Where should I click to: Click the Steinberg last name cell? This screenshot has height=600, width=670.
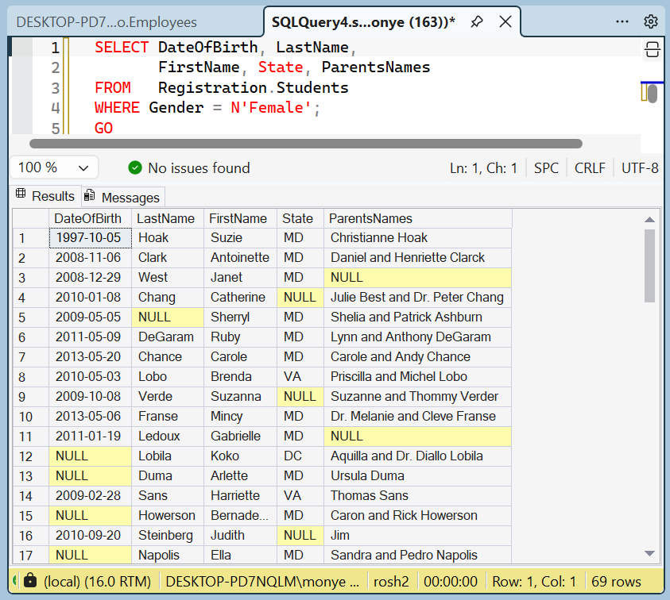point(168,536)
